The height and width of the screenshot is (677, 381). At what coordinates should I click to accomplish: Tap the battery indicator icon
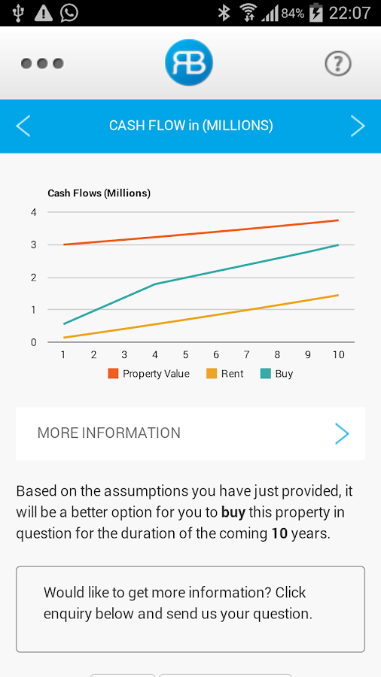pyautogui.click(x=316, y=13)
